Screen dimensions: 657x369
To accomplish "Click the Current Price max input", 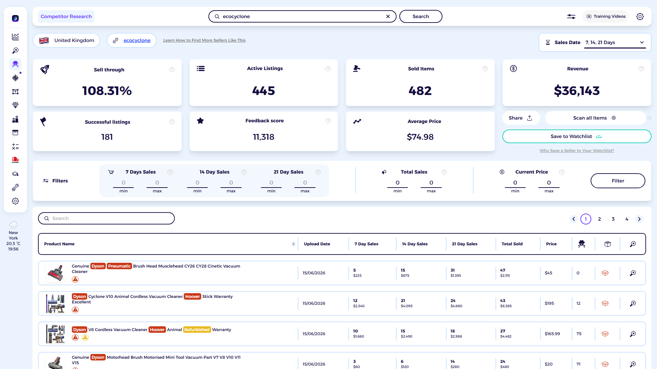I will pyautogui.click(x=549, y=183).
